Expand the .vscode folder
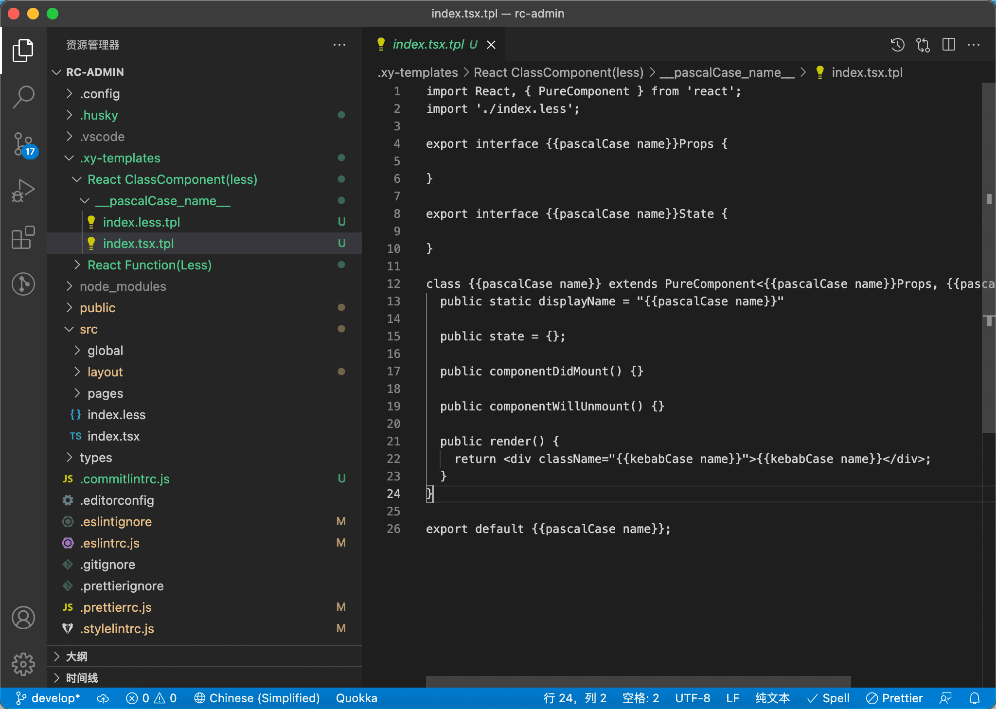996x709 pixels. [204, 136]
